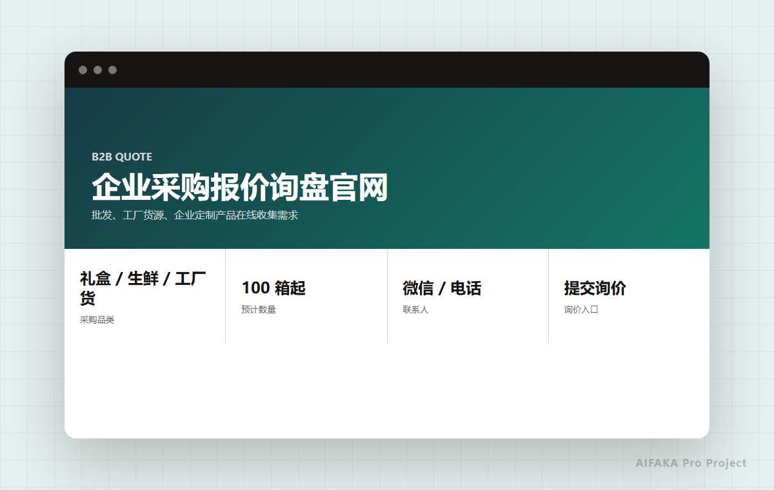Viewport: 774px width, 490px height.
Task: Click the '采购品类' caption
Action: pos(97,320)
